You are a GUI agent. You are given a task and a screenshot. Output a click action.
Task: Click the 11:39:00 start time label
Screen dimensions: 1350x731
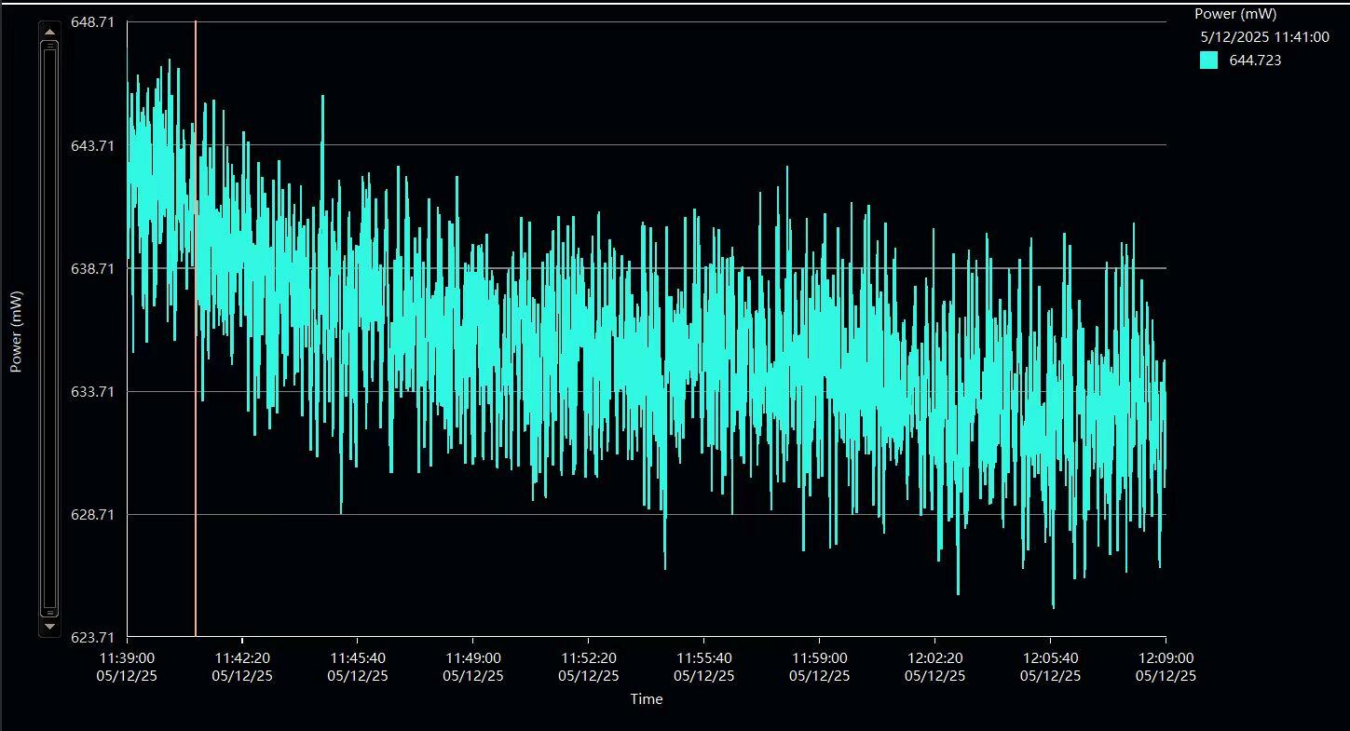click(127, 658)
